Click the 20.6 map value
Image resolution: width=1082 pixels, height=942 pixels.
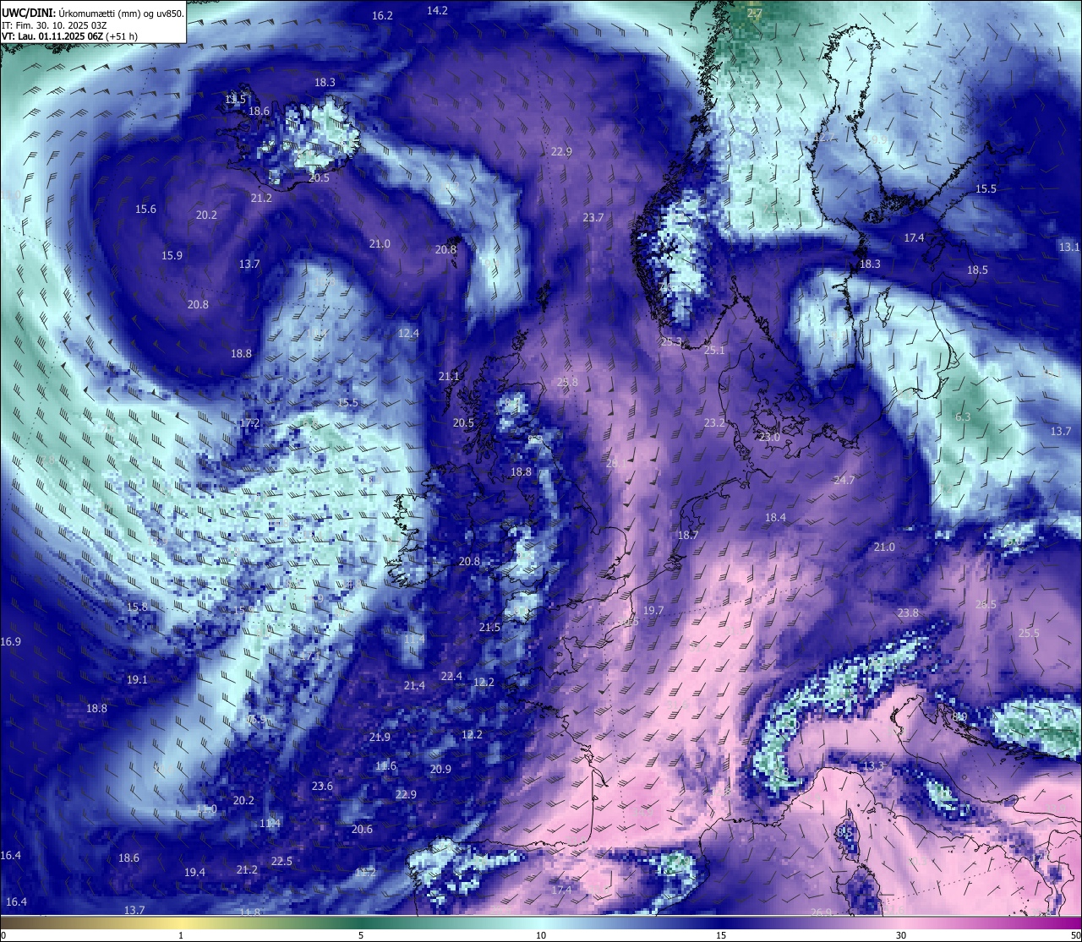pos(362,829)
